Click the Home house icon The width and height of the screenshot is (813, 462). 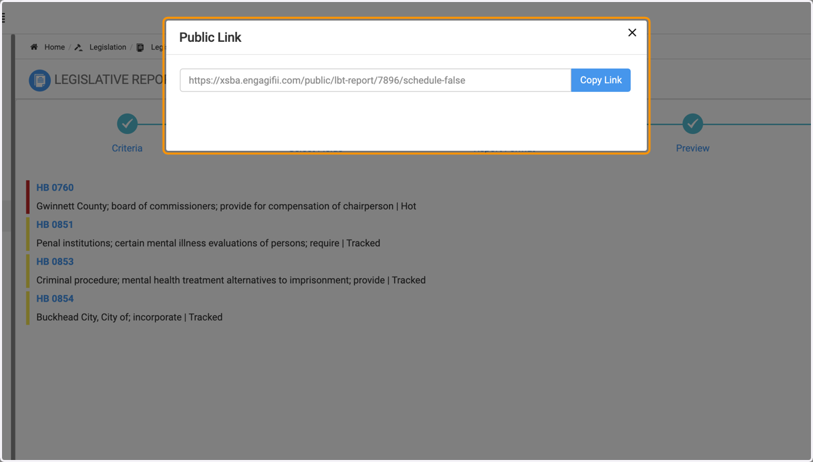coord(34,47)
